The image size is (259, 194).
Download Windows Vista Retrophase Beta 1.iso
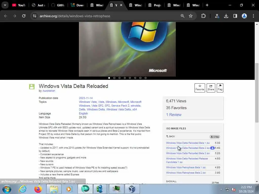186,167
